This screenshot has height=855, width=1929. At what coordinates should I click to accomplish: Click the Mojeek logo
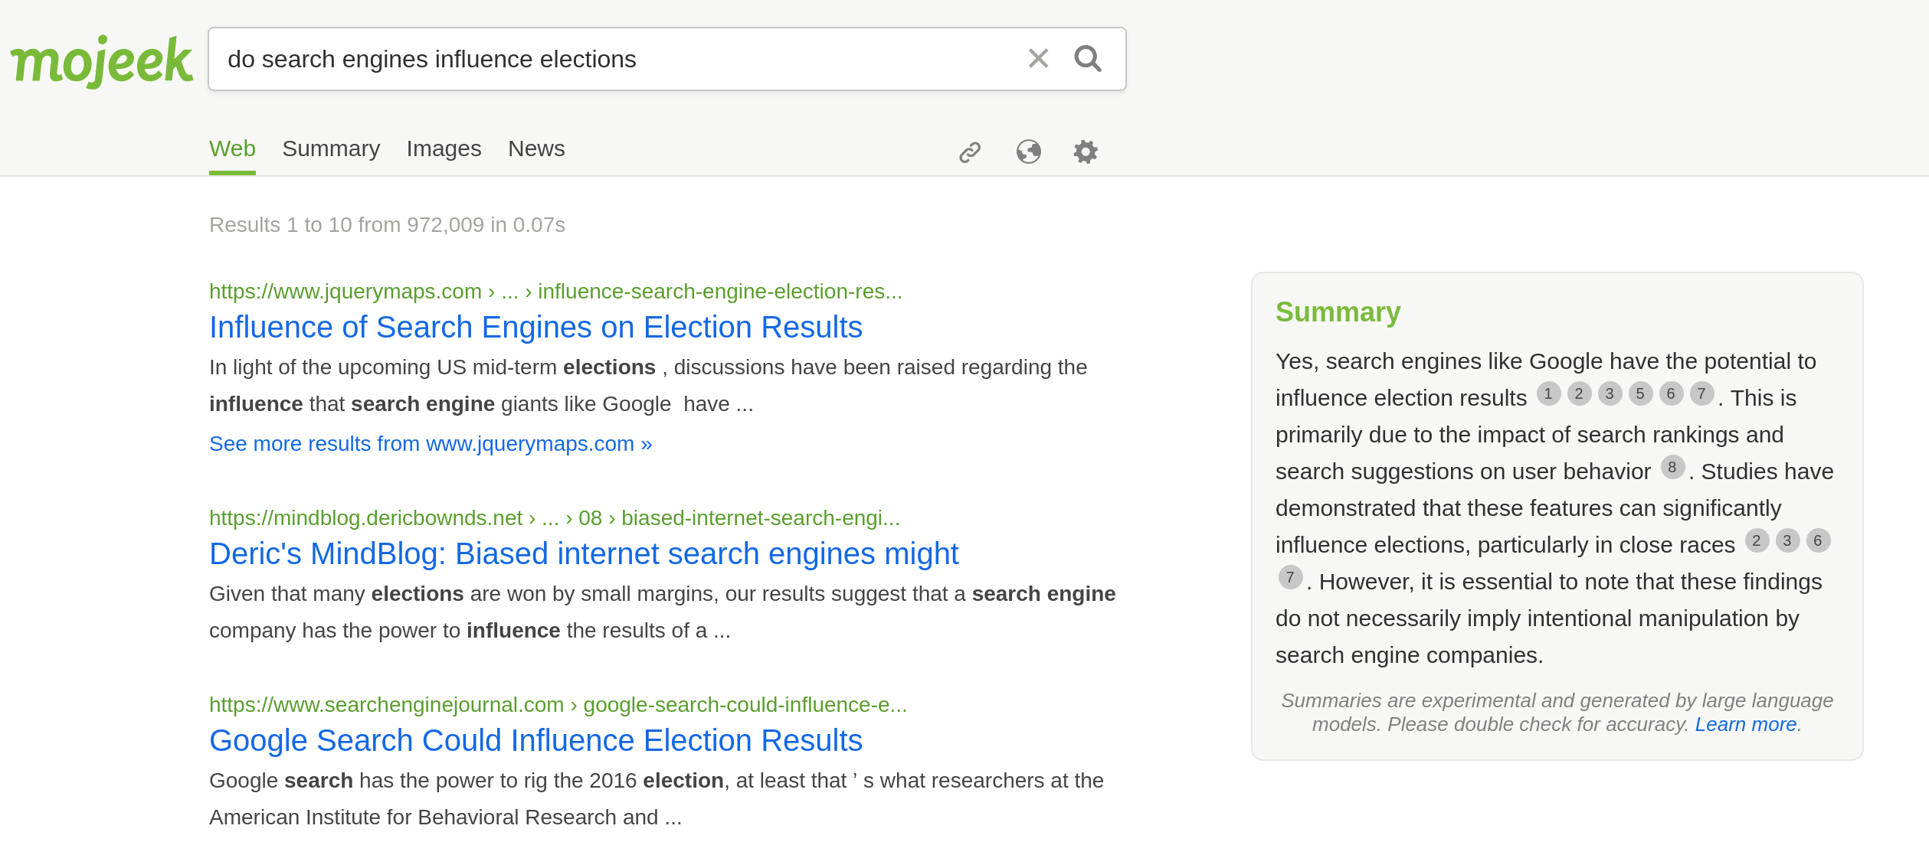[101, 61]
